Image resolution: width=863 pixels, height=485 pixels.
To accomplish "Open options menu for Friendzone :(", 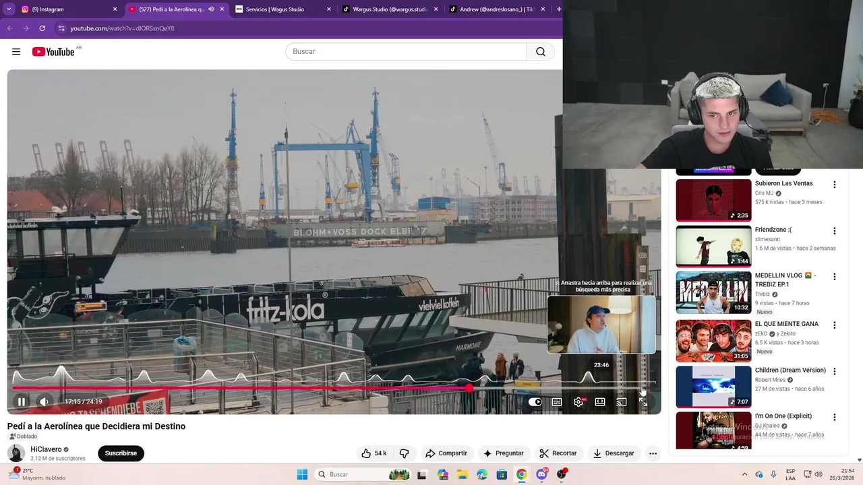I will (834, 230).
